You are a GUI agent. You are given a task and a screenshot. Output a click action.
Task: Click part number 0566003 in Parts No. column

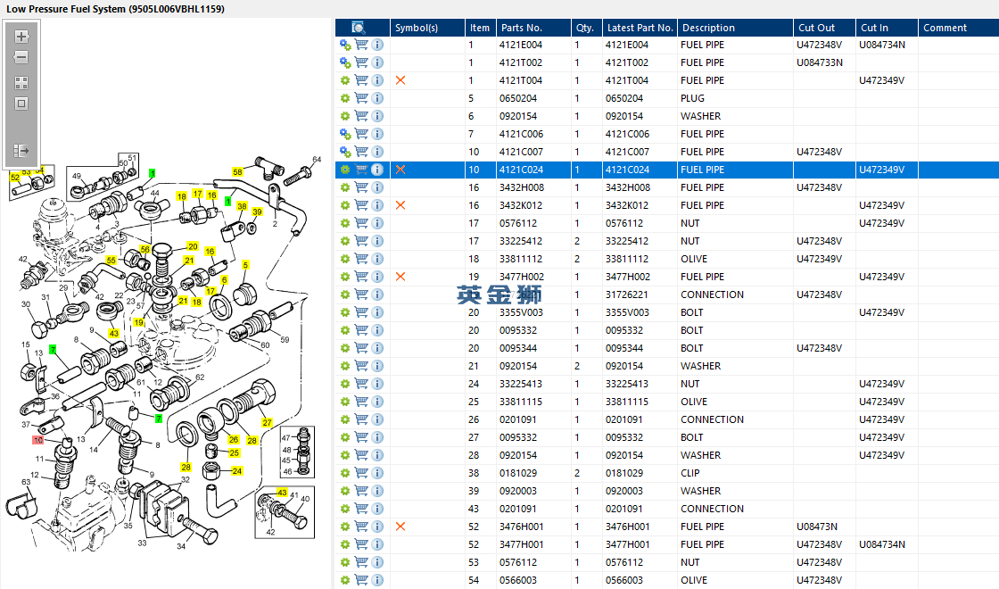518,580
